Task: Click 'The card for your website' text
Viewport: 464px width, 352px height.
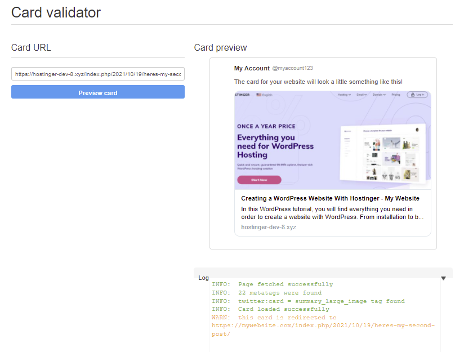Action: tap(318, 82)
